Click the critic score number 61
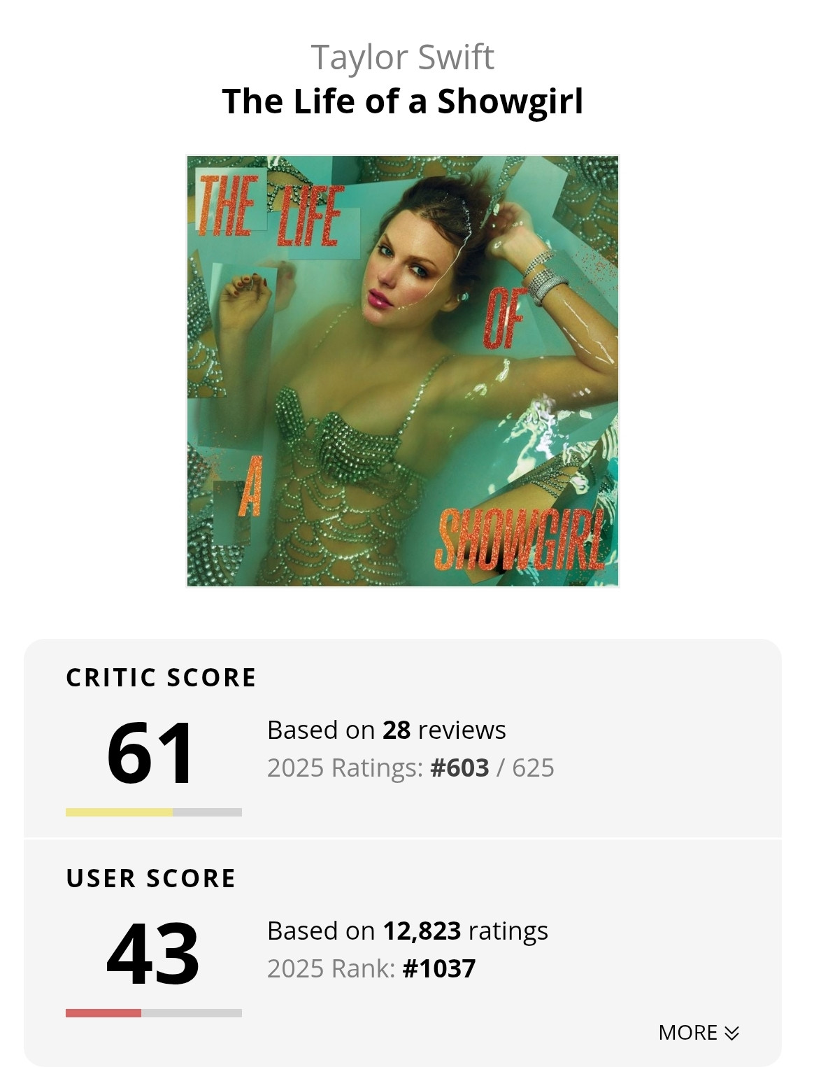 [x=150, y=752]
